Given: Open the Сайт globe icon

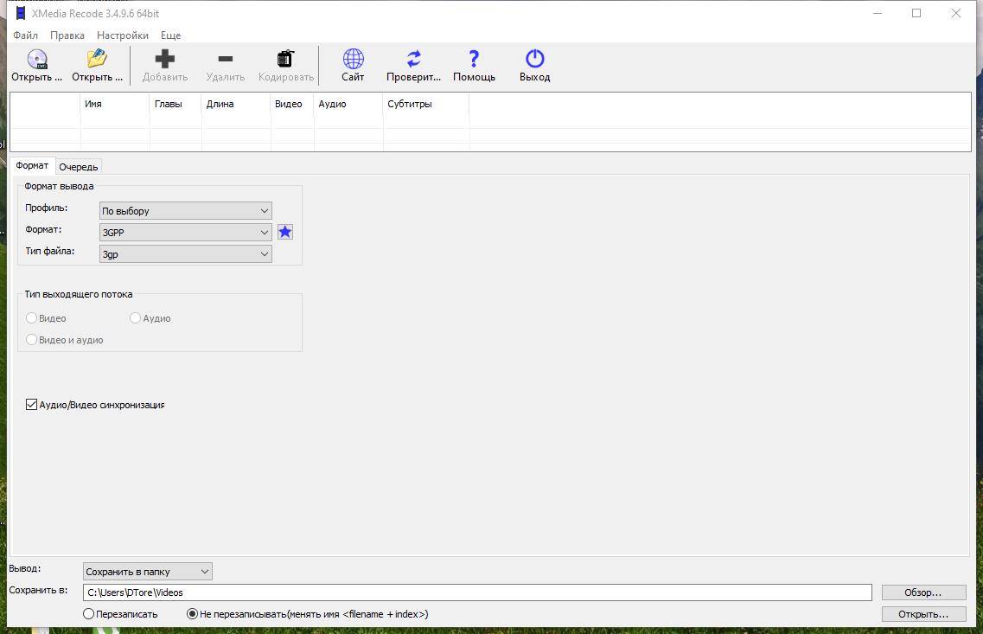Looking at the screenshot, I should click(x=353, y=59).
